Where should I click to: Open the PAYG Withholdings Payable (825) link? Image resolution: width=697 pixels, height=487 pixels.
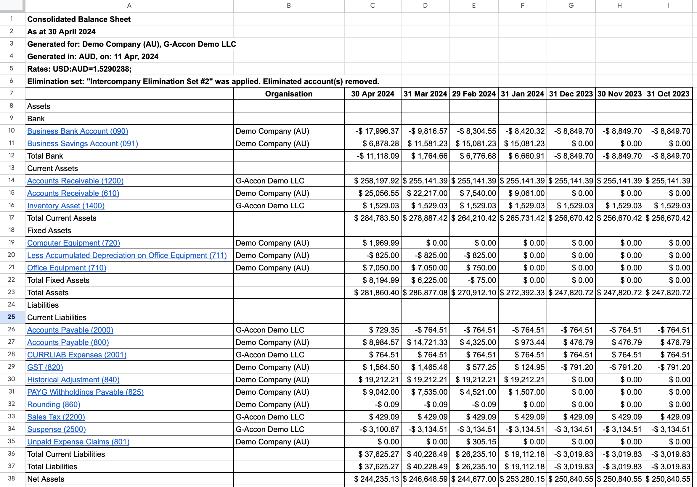[x=85, y=392]
